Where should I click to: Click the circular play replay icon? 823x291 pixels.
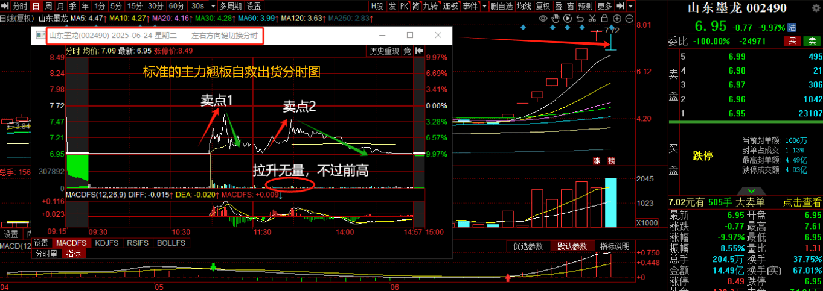click(568, 19)
